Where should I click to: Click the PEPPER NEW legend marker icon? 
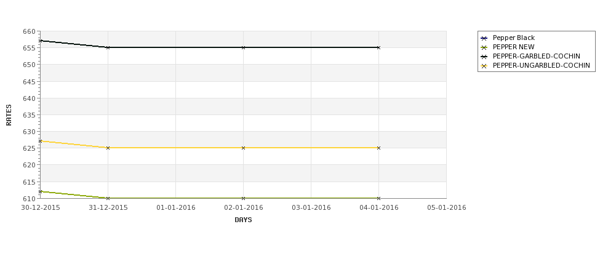484,47
